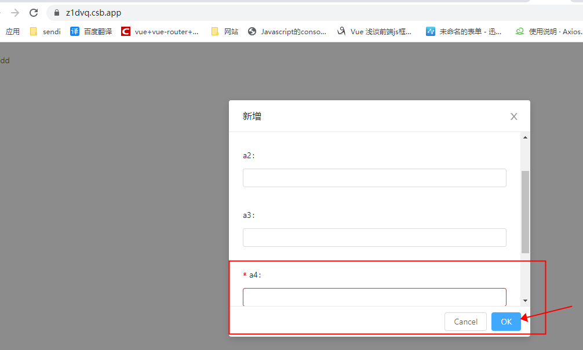Viewport: 583px width, 350px height.
Task: Click the OK button in the dialog
Action: pyautogui.click(x=505, y=322)
